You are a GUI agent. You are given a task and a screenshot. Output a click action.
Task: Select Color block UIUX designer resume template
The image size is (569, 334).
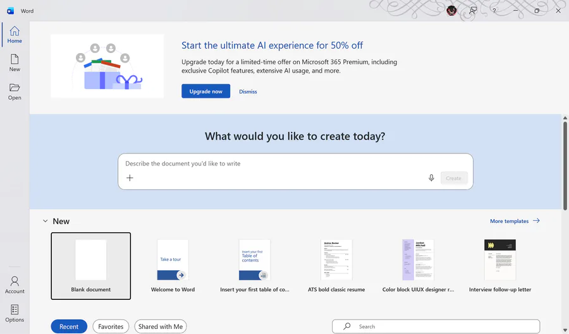[x=418, y=266]
